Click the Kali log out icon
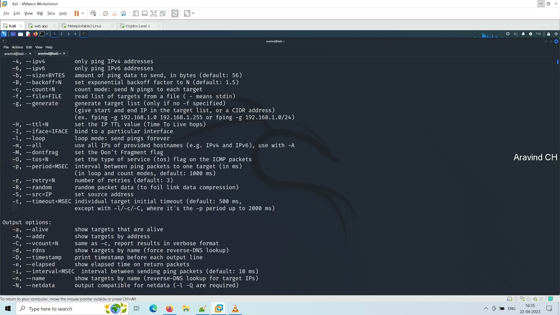 [x=556, y=34]
